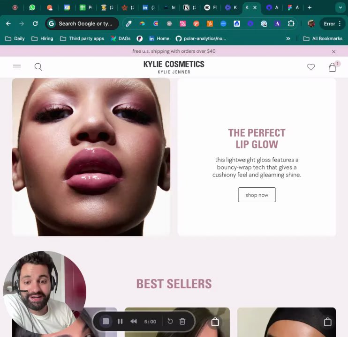Viewport: 348px width, 337px height.
Task: Open the colorful cube extension
Action: 142,23
